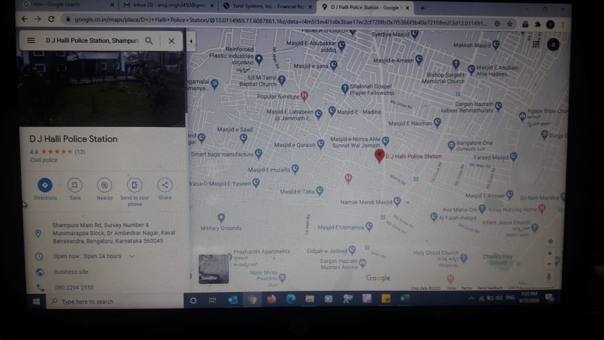
Task: Open the notification center icon
Action: [x=550, y=297]
